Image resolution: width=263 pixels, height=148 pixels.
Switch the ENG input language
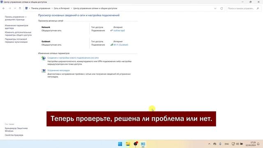tap(226, 144)
